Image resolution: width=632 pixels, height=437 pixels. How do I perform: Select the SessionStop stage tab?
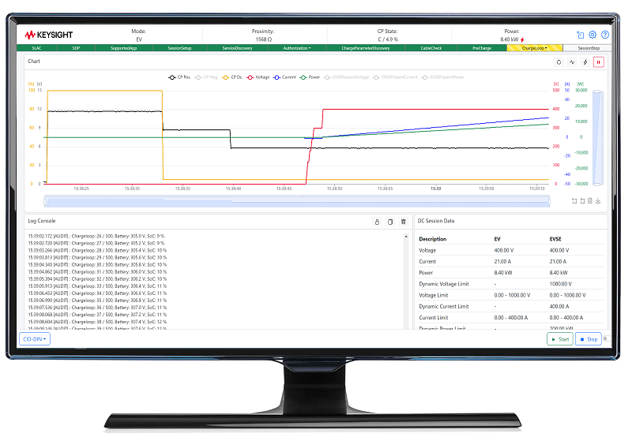tap(589, 48)
